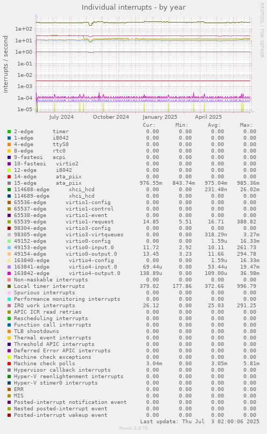
Task: Click the April 2025 axis label
Action: pyautogui.click(x=208, y=117)
